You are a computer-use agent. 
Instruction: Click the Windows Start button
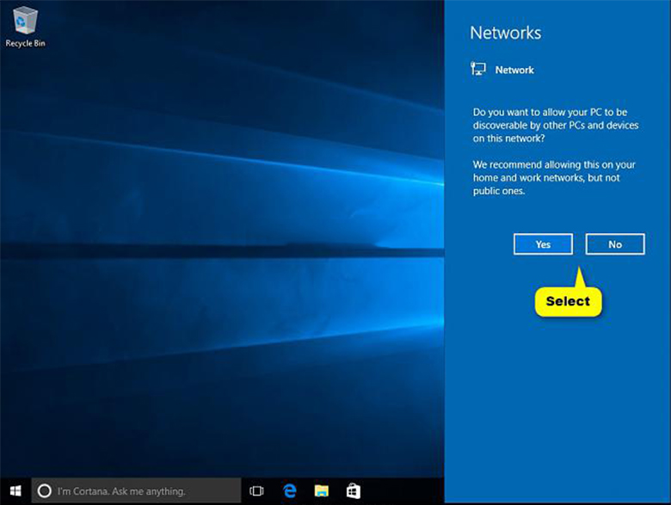tap(15, 490)
